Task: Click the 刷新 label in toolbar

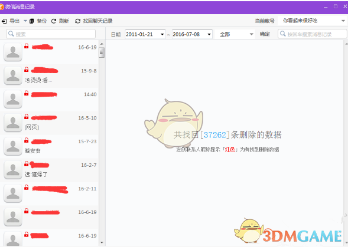Action: click(x=64, y=21)
